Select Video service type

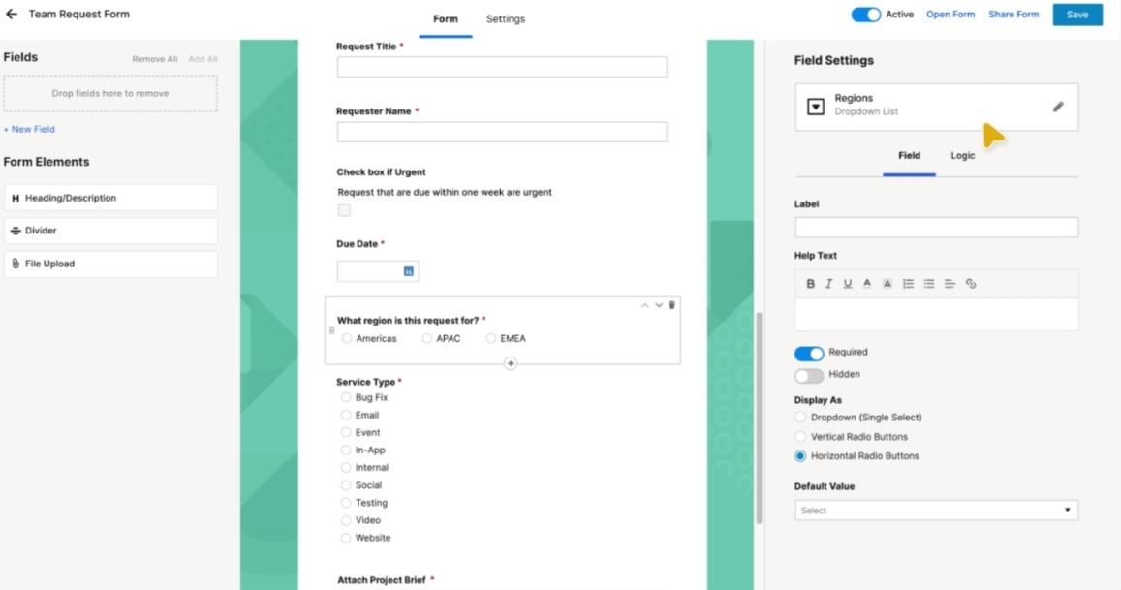(x=345, y=520)
